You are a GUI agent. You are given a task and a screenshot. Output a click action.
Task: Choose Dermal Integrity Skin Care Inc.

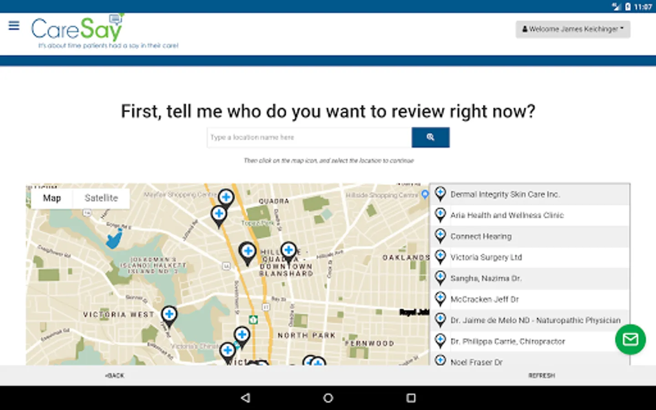coord(530,195)
